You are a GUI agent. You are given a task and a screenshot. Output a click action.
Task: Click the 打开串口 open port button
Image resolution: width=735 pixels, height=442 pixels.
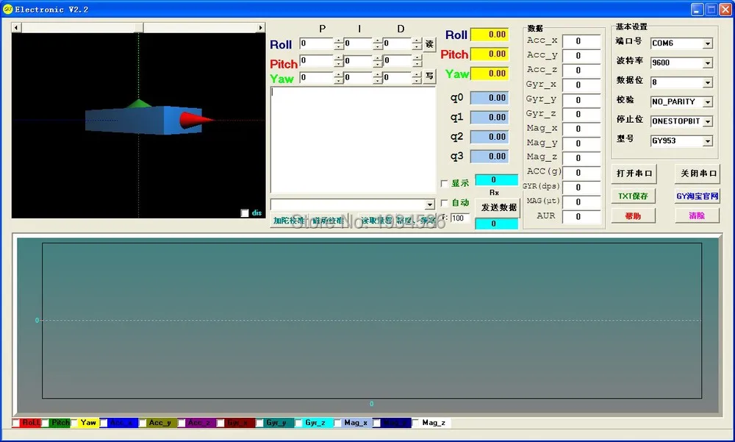[634, 173]
